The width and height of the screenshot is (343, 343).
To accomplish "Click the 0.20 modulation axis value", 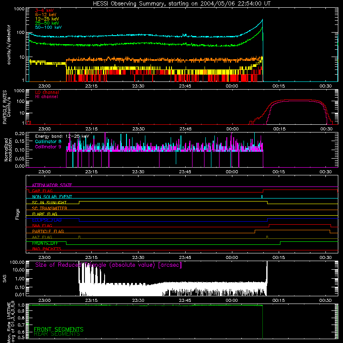I will [20, 133].
